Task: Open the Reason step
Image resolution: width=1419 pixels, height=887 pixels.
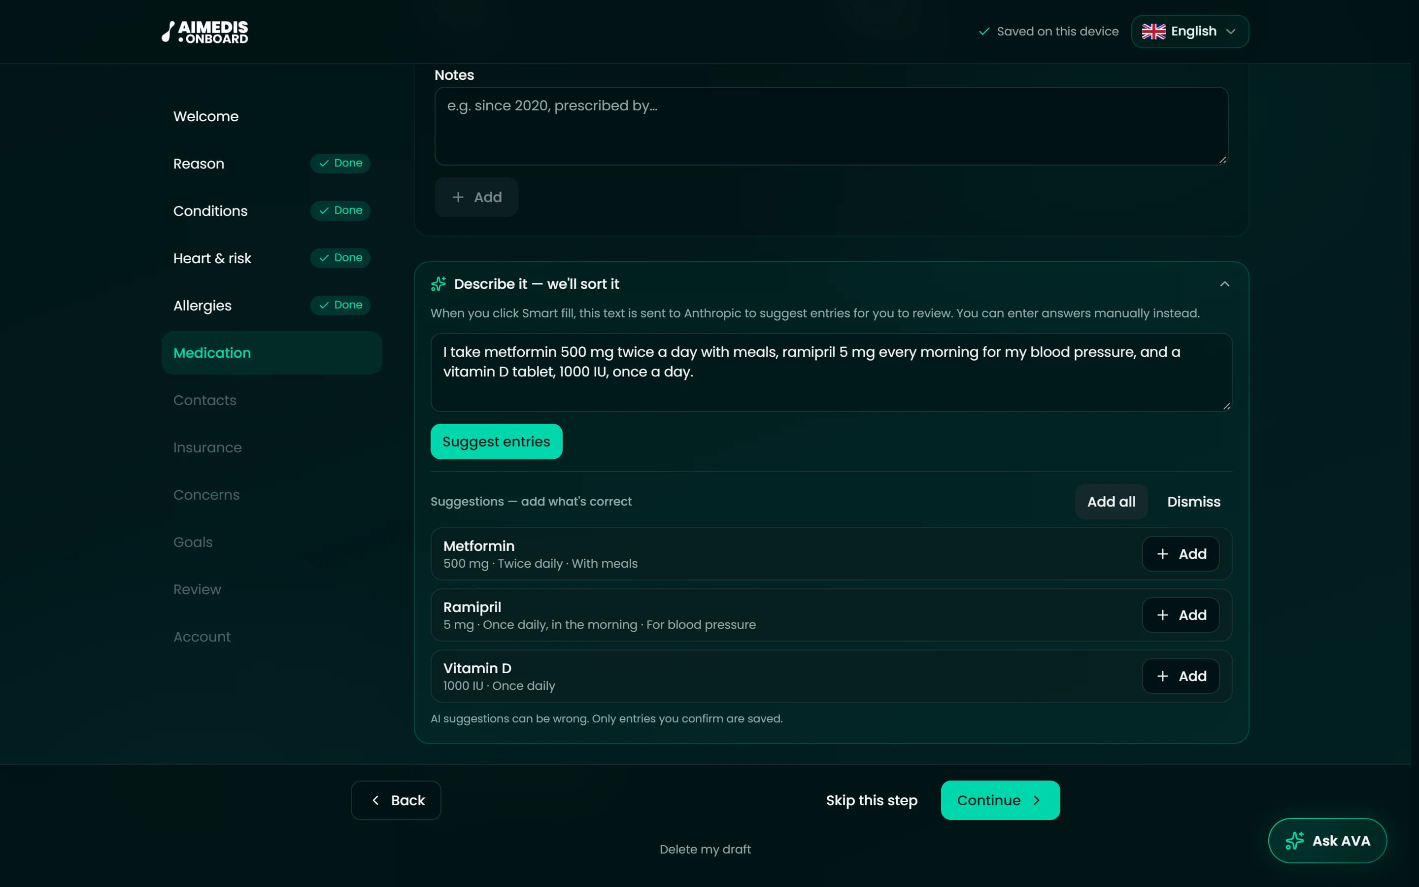Action: click(x=271, y=164)
